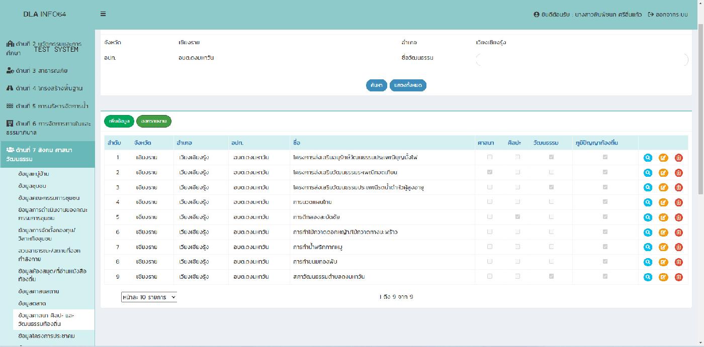Toggle the วัฒนธรรม checkbox in row 1
The image size is (704, 347).
pos(552,157)
